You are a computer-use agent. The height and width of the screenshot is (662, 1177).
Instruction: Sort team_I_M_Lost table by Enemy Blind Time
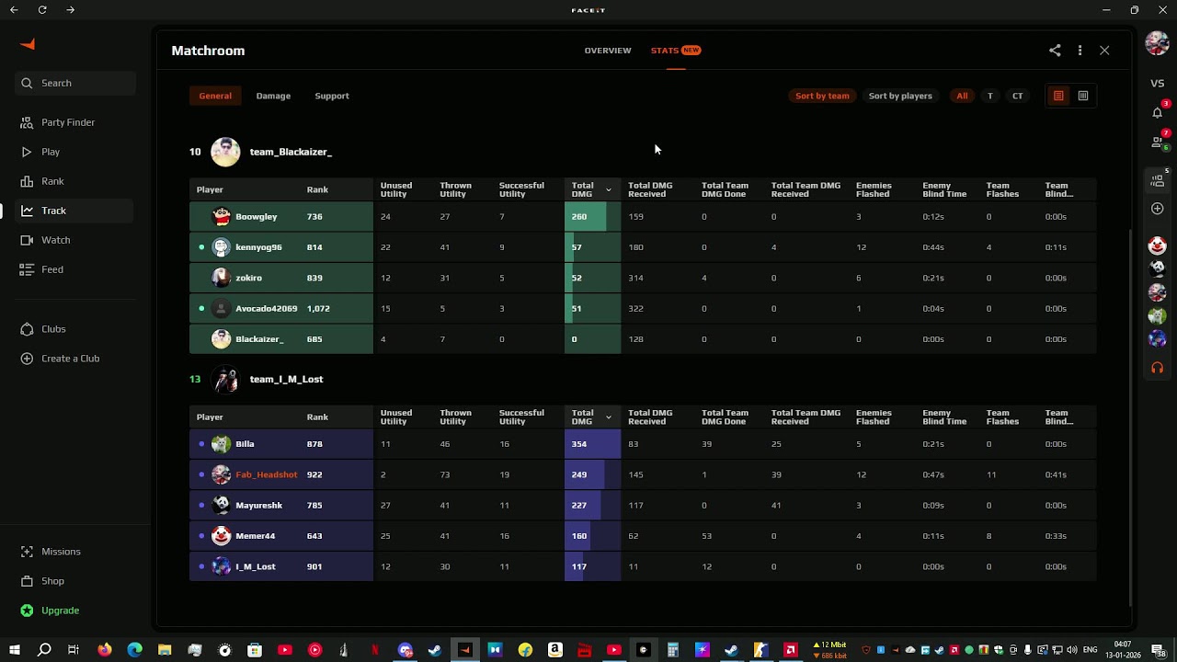[x=944, y=417]
